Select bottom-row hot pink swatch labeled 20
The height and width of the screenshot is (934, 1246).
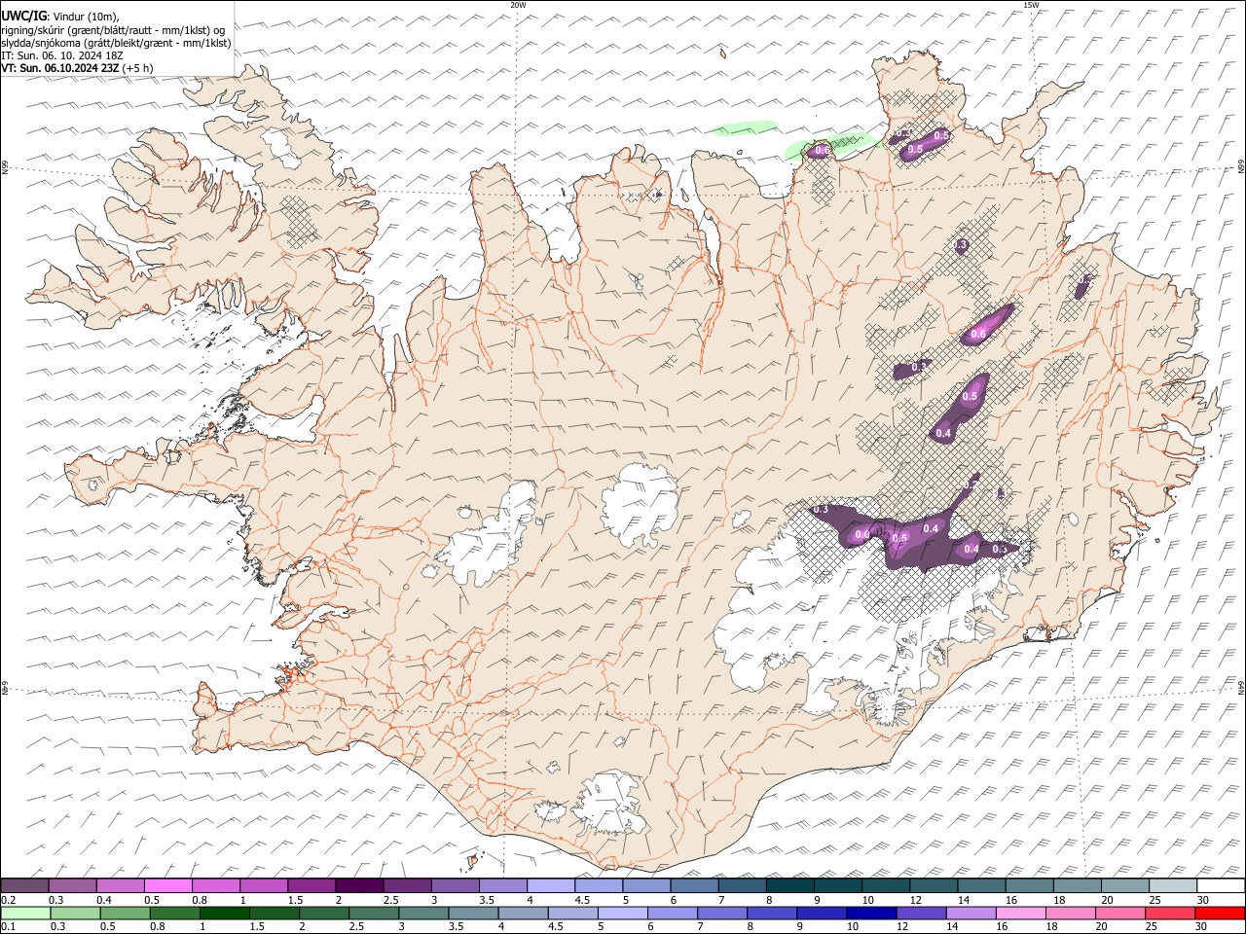(x=1121, y=913)
